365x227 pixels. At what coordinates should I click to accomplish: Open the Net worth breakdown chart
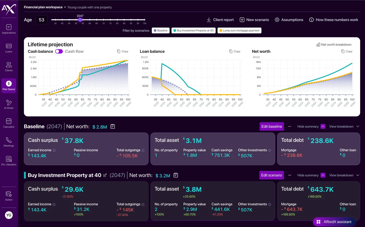pyautogui.click(x=334, y=45)
